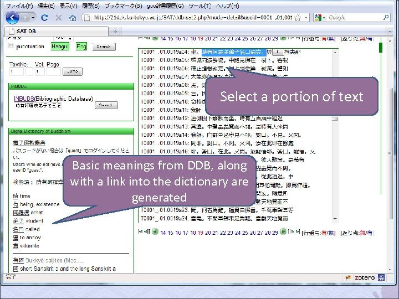399x299 pixels.
Task: Click the status bar icon left of zotero
Action: coord(348,277)
